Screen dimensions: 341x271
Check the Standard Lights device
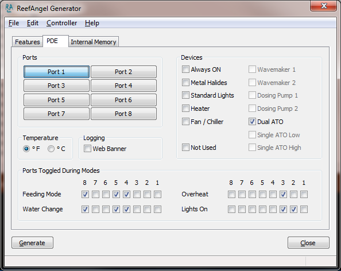185,95
